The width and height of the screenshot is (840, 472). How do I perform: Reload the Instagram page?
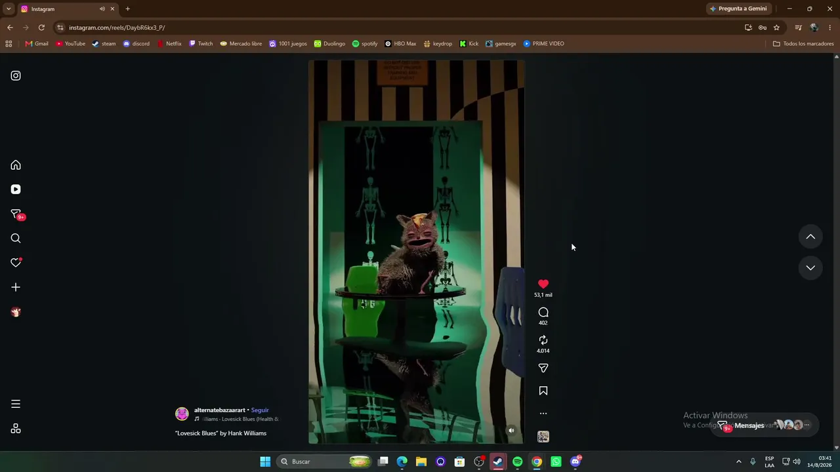pos(41,28)
